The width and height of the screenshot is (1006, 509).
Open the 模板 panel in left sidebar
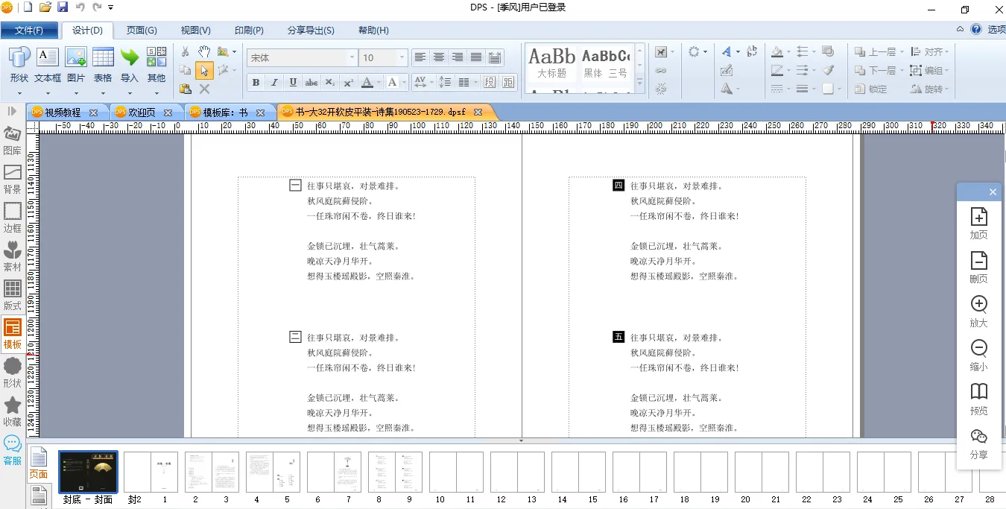click(13, 333)
